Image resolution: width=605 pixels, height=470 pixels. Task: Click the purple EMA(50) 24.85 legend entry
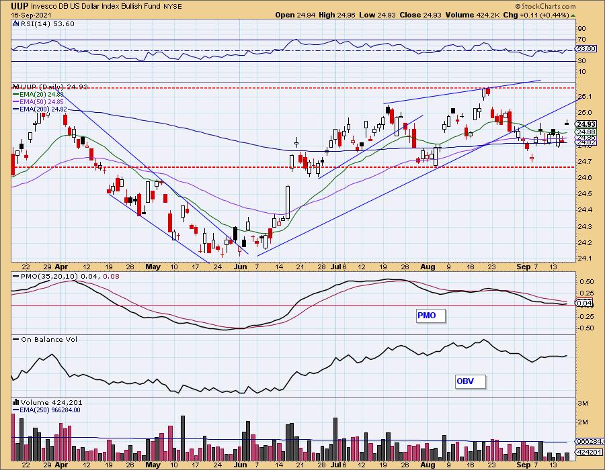pyautogui.click(x=38, y=101)
